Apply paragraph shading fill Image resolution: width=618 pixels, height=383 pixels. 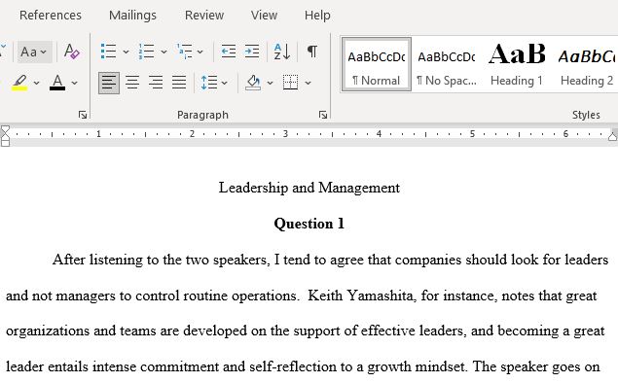[253, 83]
